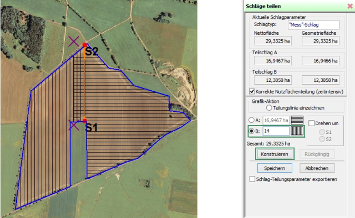Save the split with Speichern
This screenshot has width=355, height=218.
275,168
